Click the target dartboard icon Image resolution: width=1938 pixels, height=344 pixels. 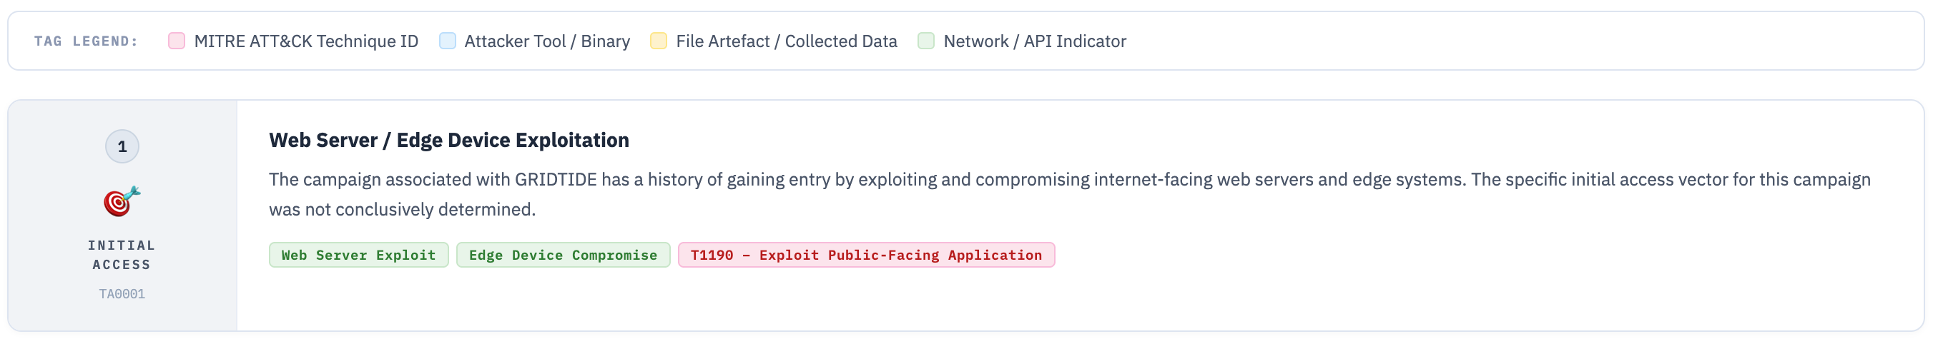122,201
